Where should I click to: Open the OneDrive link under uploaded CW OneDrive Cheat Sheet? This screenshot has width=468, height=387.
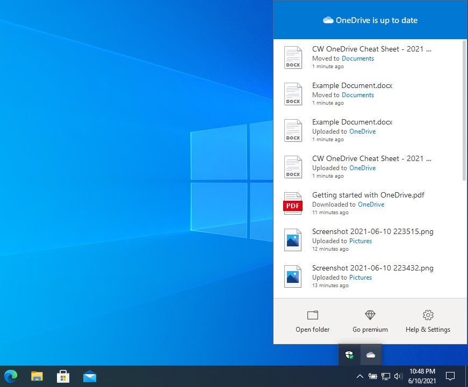pos(363,168)
